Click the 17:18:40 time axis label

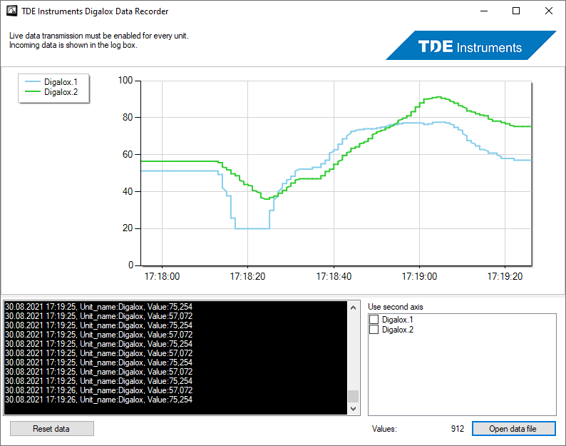334,276
